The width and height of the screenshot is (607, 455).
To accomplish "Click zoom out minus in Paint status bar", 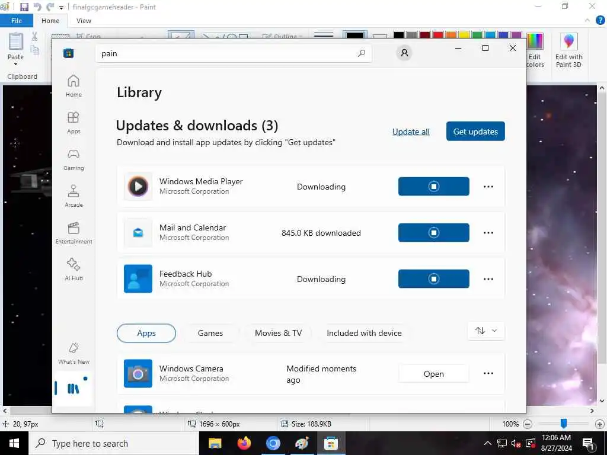I will tap(527, 424).
